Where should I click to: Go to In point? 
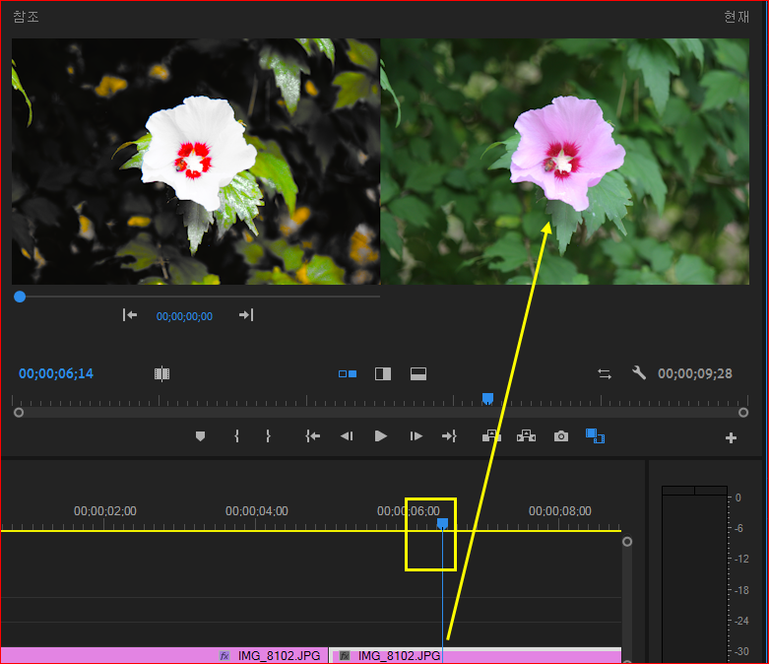(x=312, y=436)
